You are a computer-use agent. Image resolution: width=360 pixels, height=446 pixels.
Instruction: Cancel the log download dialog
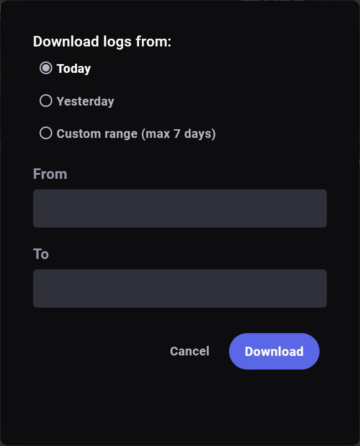tap(190, 351)
